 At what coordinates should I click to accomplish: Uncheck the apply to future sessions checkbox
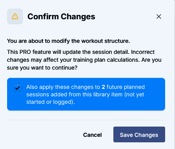[x=18, y=88]
